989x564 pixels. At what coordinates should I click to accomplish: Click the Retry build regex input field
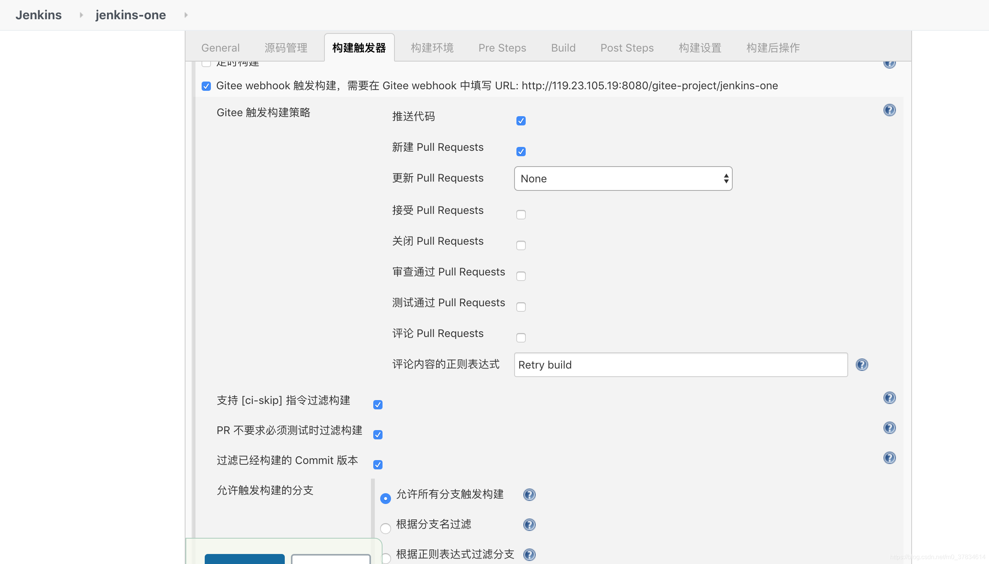click(x=680, y=364)
